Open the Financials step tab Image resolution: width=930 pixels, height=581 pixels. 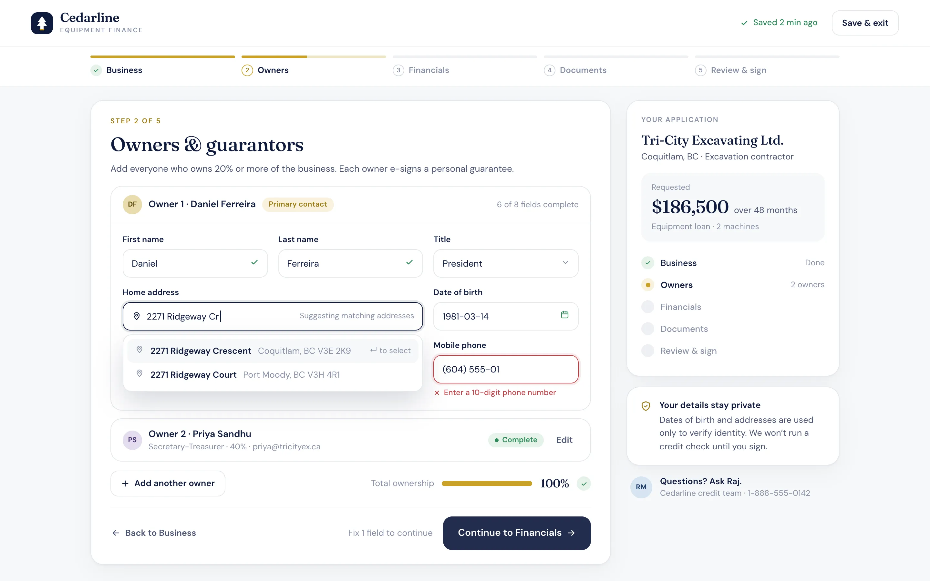click(x=465, y=66)
